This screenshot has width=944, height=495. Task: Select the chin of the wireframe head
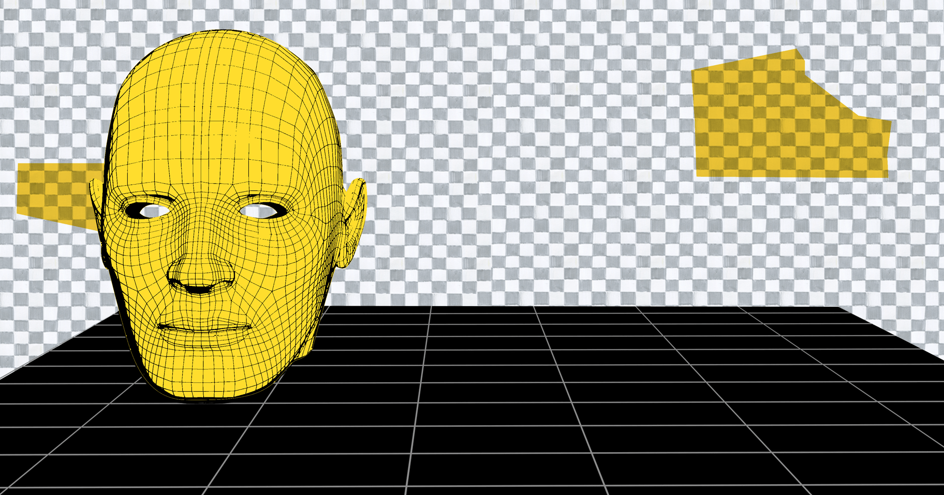point(207,380)
